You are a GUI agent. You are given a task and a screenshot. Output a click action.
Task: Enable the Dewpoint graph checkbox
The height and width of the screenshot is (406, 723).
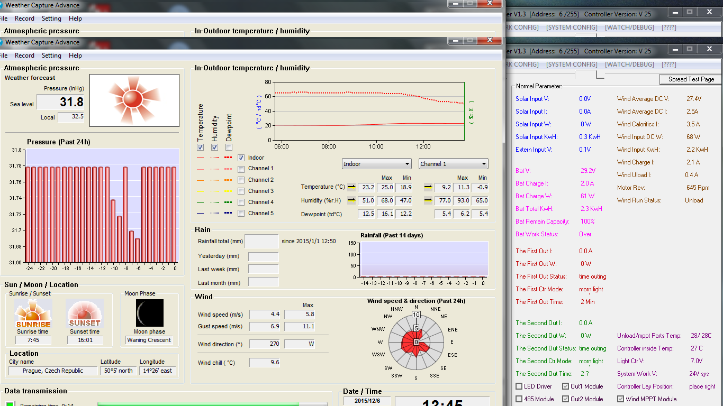229,147
